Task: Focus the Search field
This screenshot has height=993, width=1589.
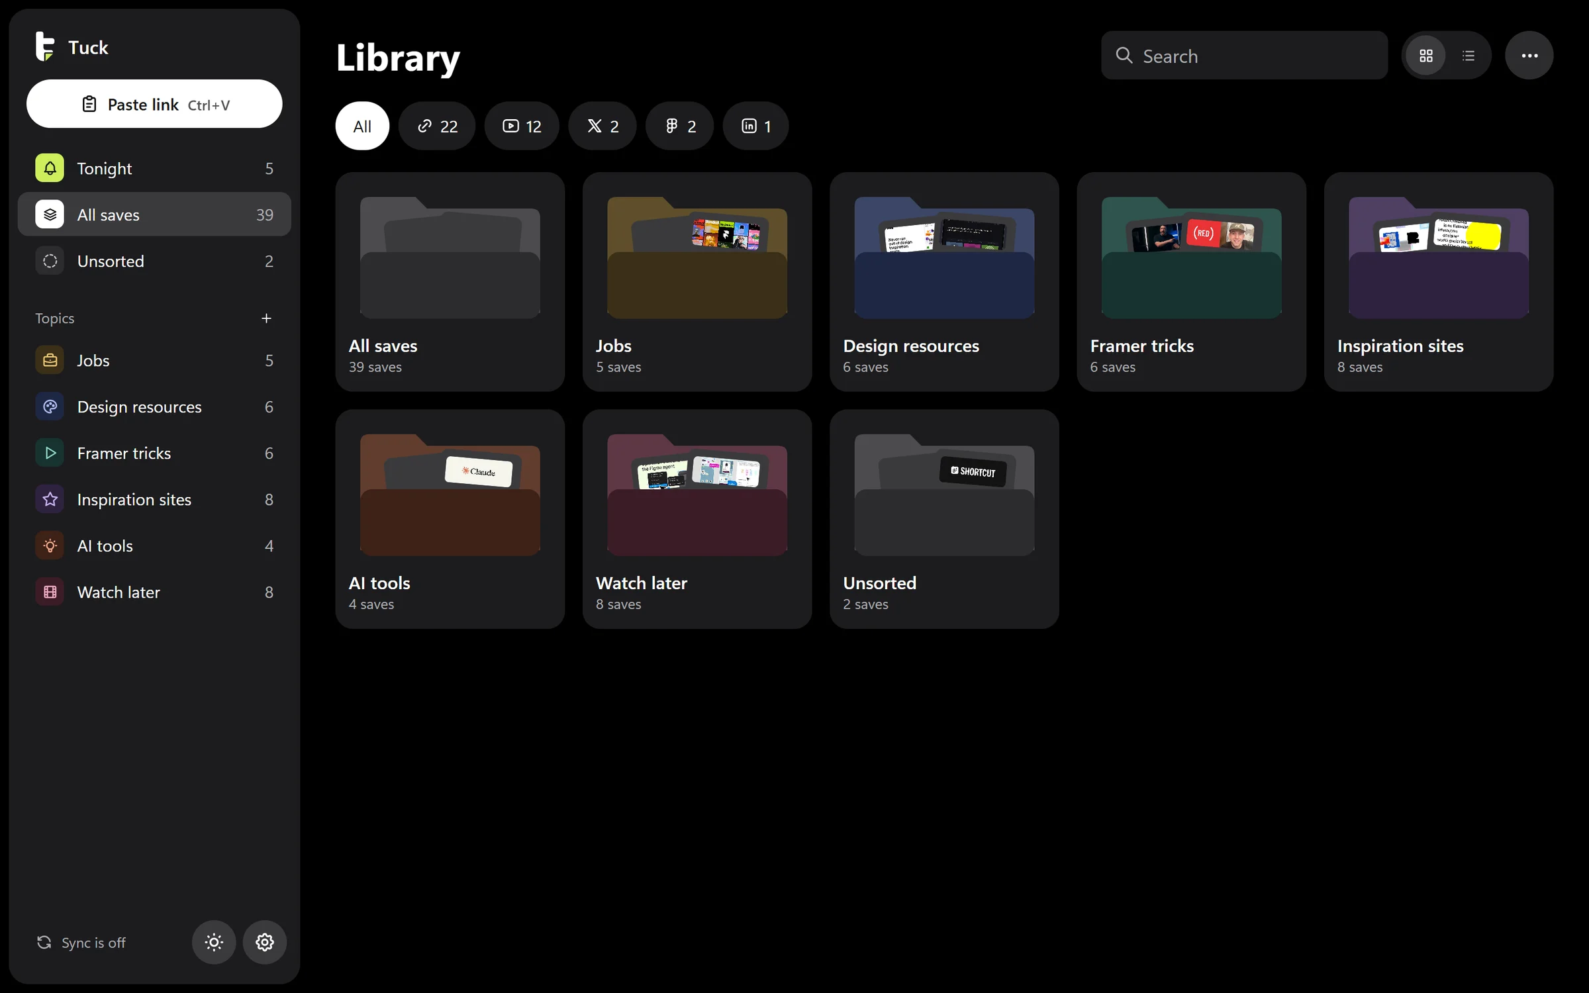Action: [x=1244, y=56]
